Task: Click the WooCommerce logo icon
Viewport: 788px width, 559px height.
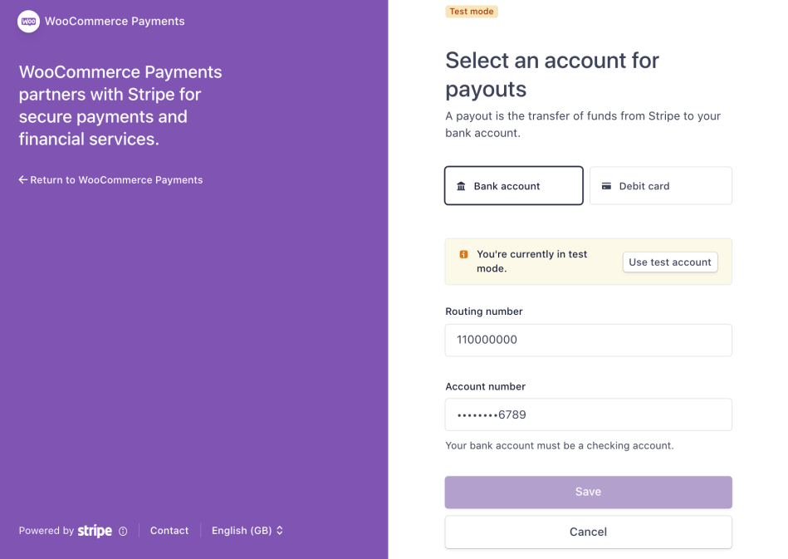Action: coord(28,22)
